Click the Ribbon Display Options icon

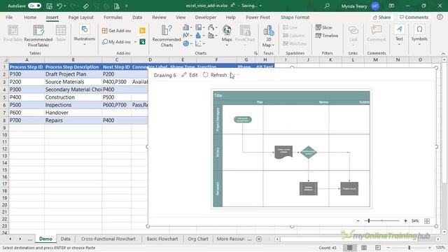(x=391, y=6)
